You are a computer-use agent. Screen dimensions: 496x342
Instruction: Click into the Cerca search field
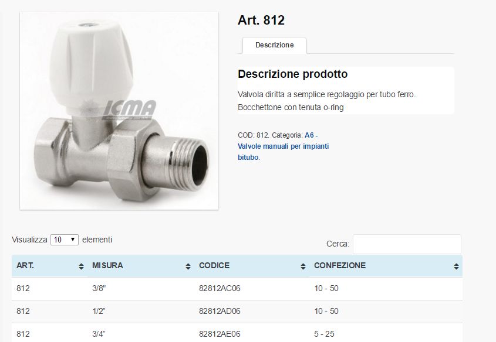click(407, 244)
